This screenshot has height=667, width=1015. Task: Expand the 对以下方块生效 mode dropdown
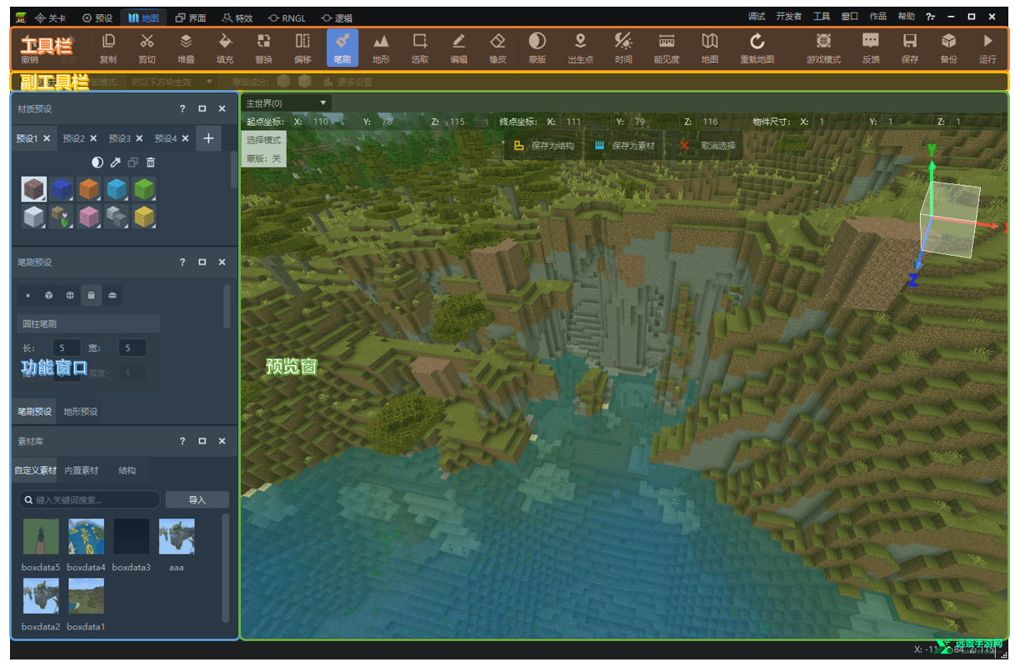point(172,82)
